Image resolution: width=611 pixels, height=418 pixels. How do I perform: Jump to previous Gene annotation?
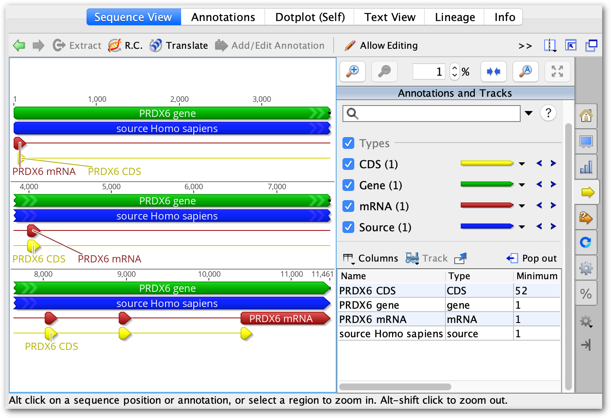click(539, 184)
